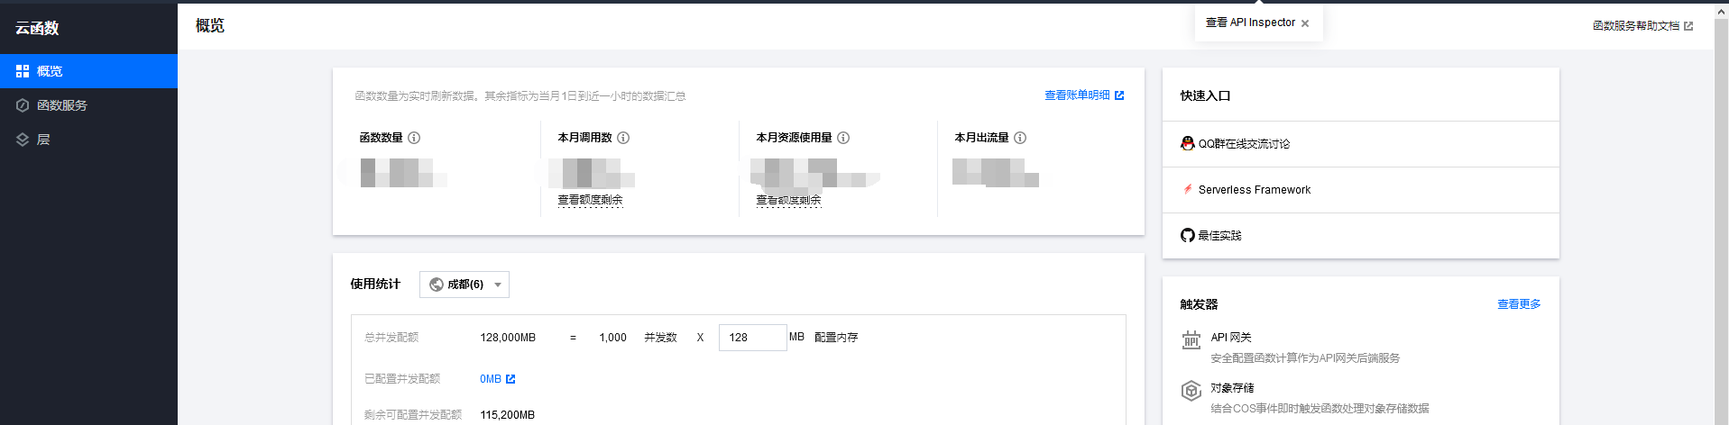Click the globe icon in region selector
This screenshot has height=425, width=1729.
tap(437, 285)
